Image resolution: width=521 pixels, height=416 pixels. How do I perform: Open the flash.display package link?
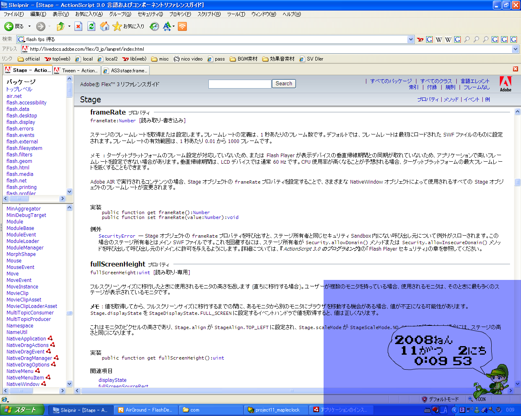click(21, 122)
